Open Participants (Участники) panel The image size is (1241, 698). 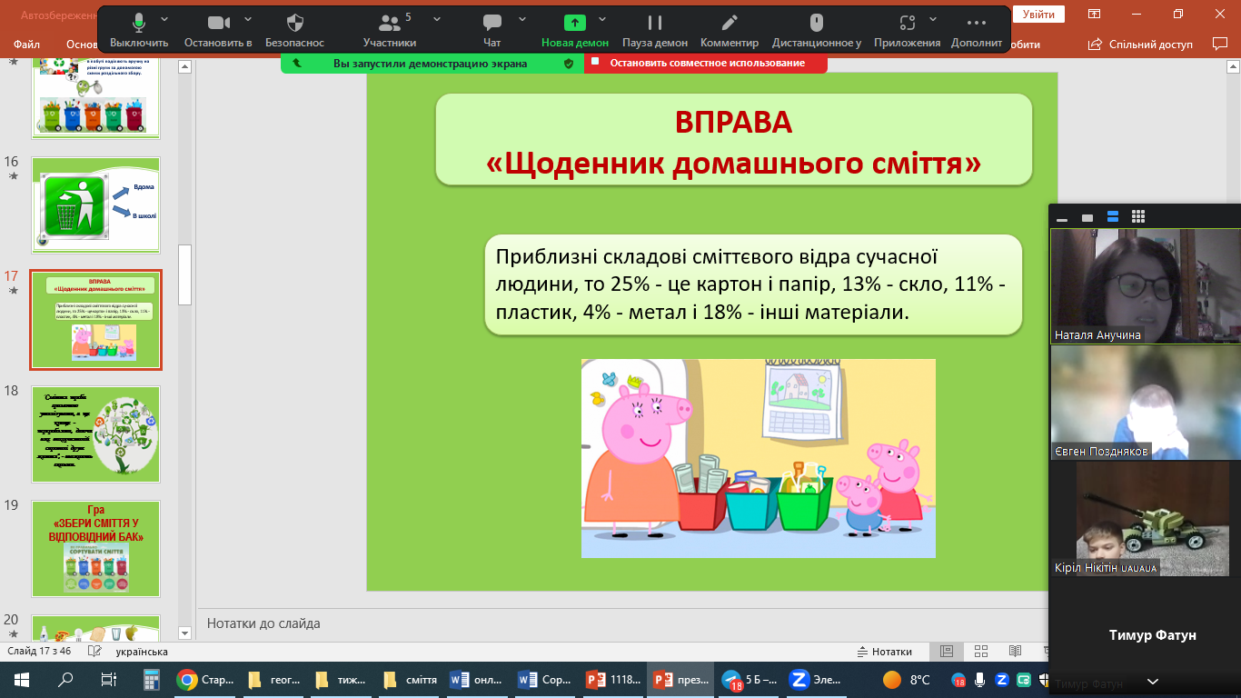click(390, 29)
